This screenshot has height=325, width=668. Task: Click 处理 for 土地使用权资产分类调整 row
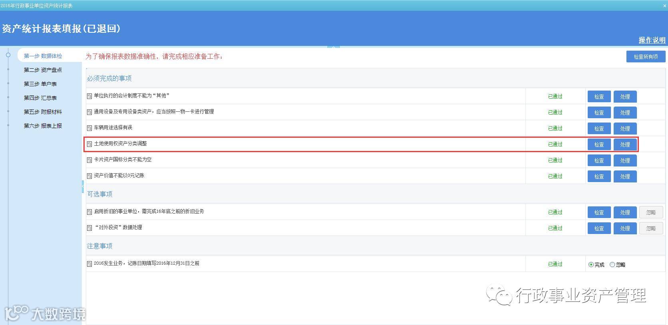coord(625,145)
